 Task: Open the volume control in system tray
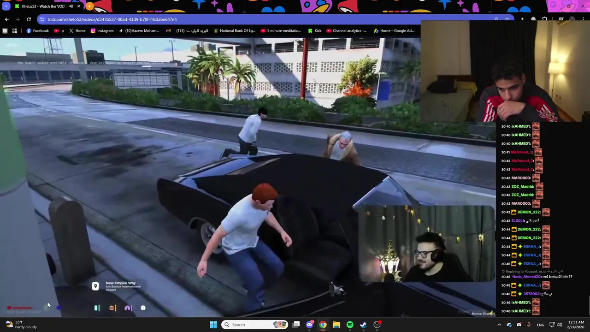[560, 325]
